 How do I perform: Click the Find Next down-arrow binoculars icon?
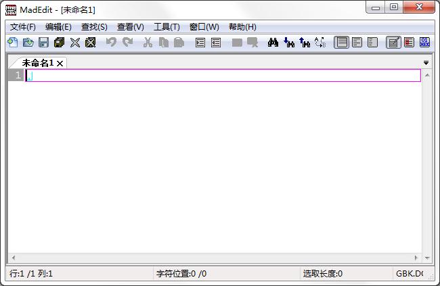pyautogui.click(x=289, y=43)
